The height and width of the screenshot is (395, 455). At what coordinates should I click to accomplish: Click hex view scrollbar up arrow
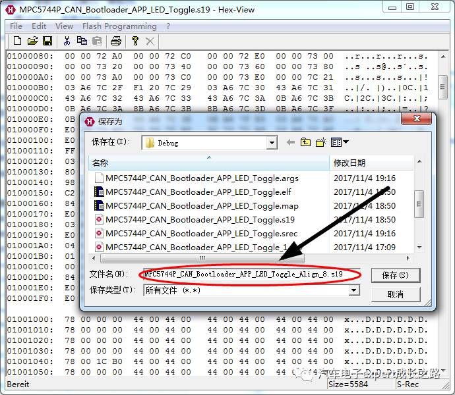coord(443,57)
